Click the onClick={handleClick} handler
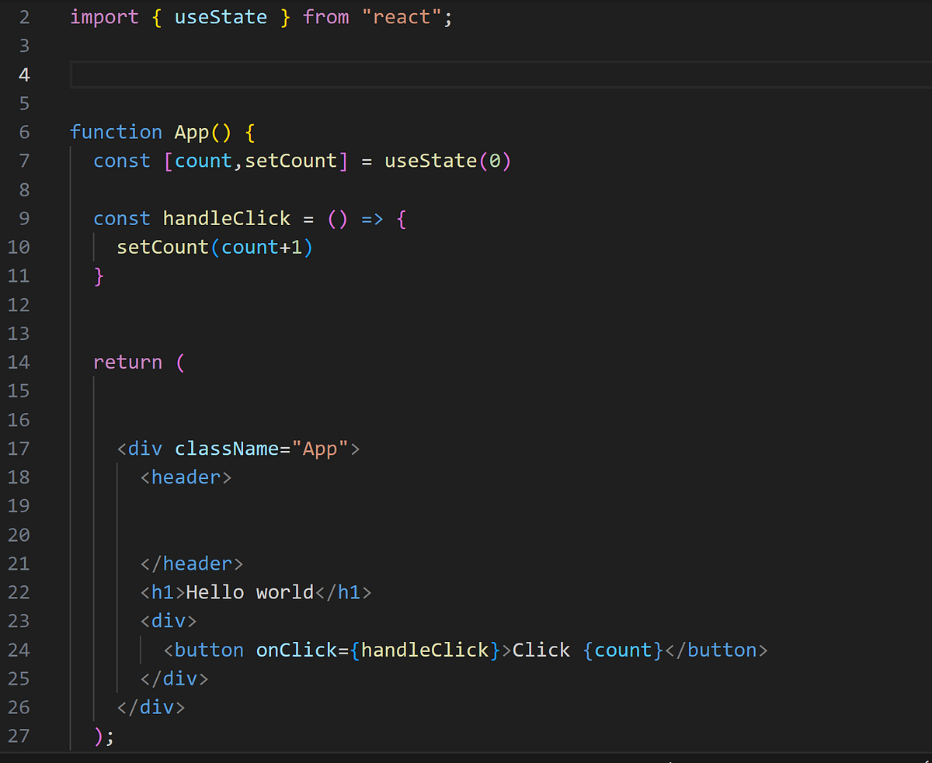This screenshot has height=763, width=932. [x=377, y=650]
